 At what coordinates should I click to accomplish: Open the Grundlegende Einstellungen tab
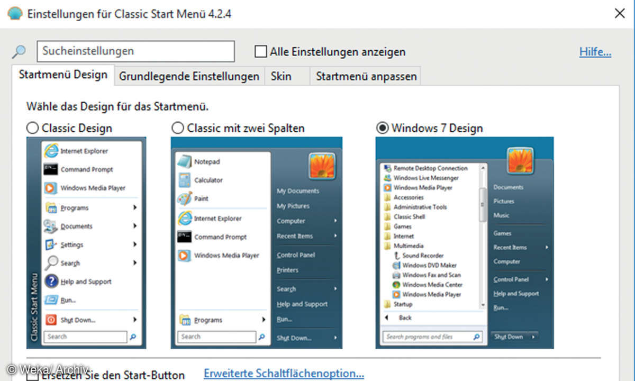pos(189,76)
